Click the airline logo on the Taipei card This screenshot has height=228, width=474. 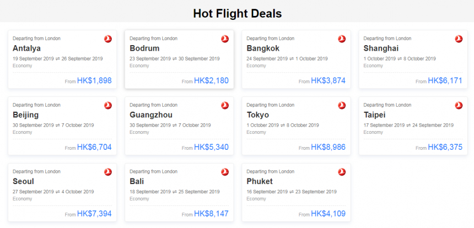(459, 105)
